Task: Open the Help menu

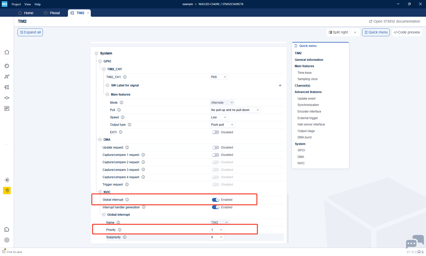Action: [x=38, y=4]
